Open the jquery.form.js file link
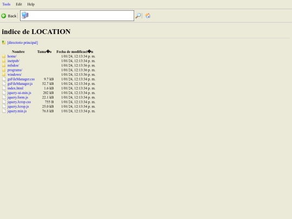The width and height of the screenshot is (292, 219). [18, 97]
